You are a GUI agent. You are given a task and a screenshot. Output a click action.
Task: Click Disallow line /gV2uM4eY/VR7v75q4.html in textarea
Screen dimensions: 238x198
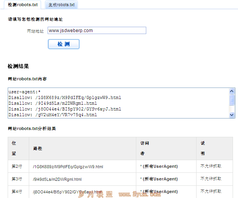[53, 115]
